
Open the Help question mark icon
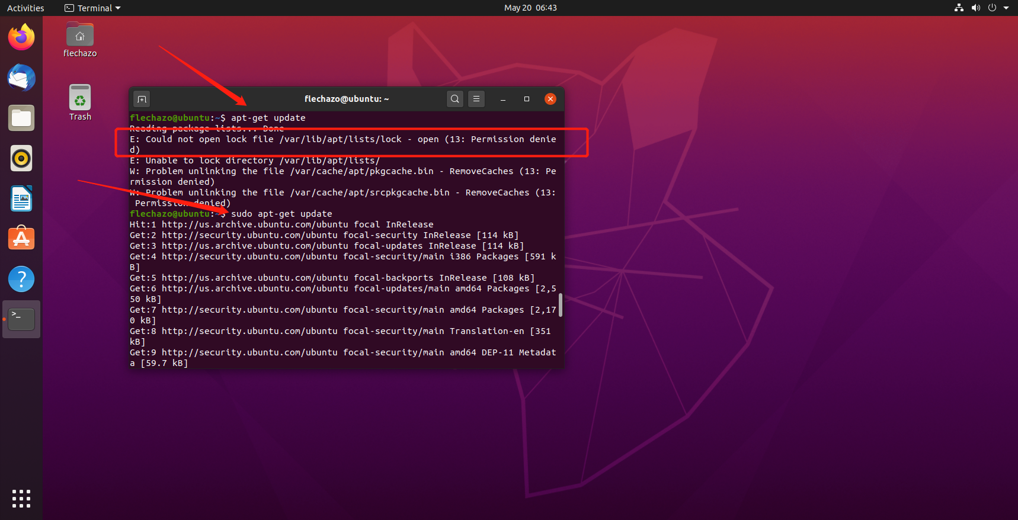[x=21, y=279]
